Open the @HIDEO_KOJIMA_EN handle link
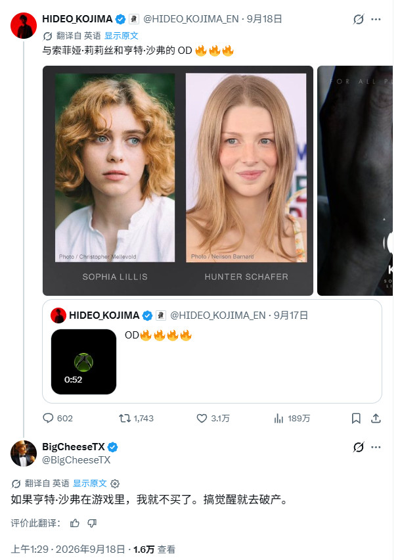This screenshot has width=400, height=560. (x=191, y=19)
